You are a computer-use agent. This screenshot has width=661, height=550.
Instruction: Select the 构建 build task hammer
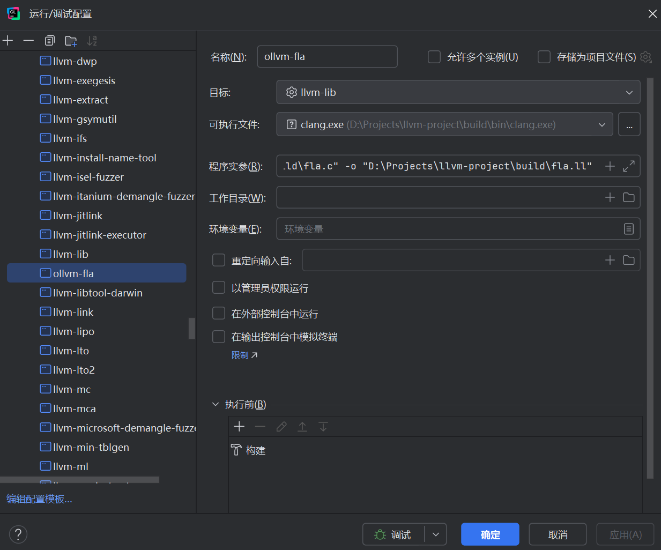point(236,450)
